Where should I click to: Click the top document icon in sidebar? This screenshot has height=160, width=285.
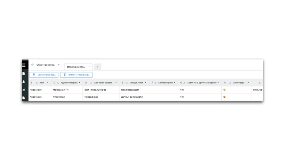tap(24, 73)
